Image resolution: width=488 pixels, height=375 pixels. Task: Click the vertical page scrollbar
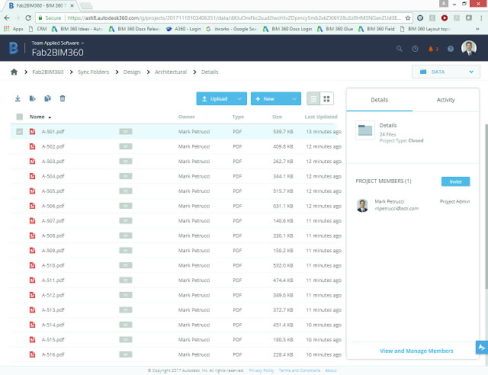point(486,207)
